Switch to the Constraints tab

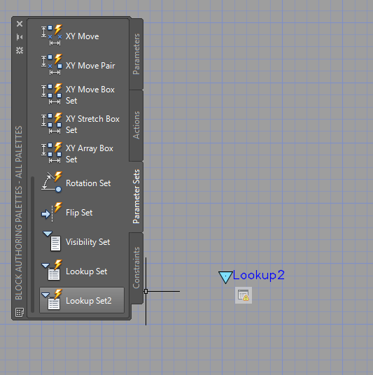[x=136, y=268]
